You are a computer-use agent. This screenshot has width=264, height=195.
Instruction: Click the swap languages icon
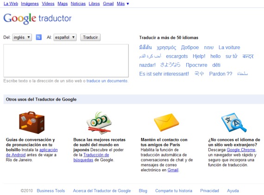point(39,37)
